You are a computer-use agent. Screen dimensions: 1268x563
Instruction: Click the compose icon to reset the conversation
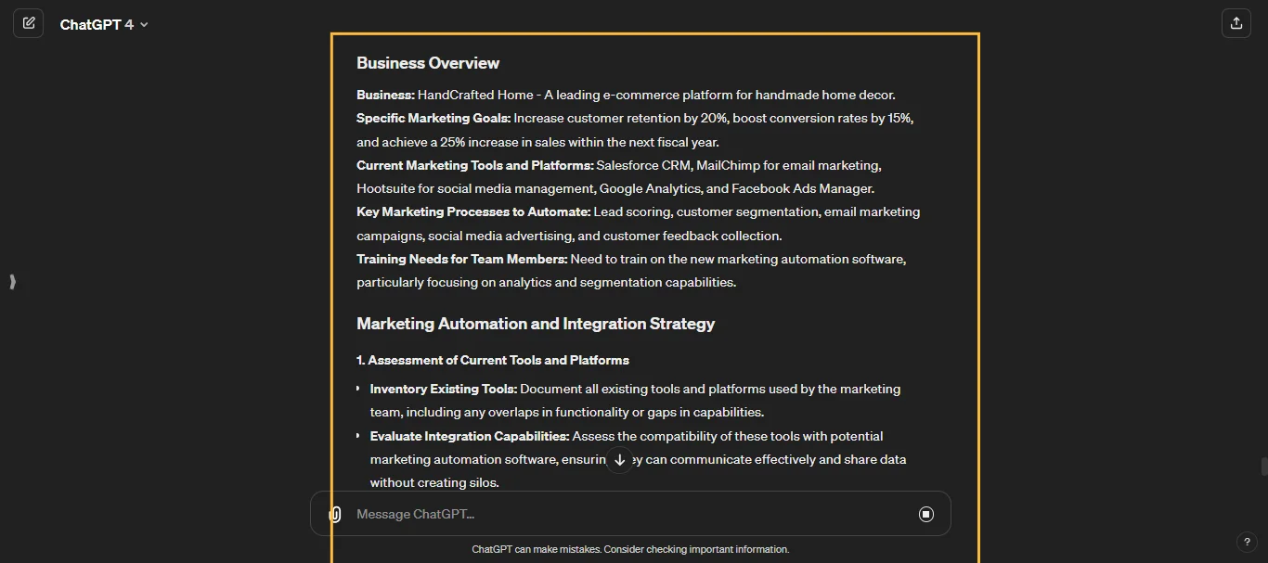(x=29, y=23)
